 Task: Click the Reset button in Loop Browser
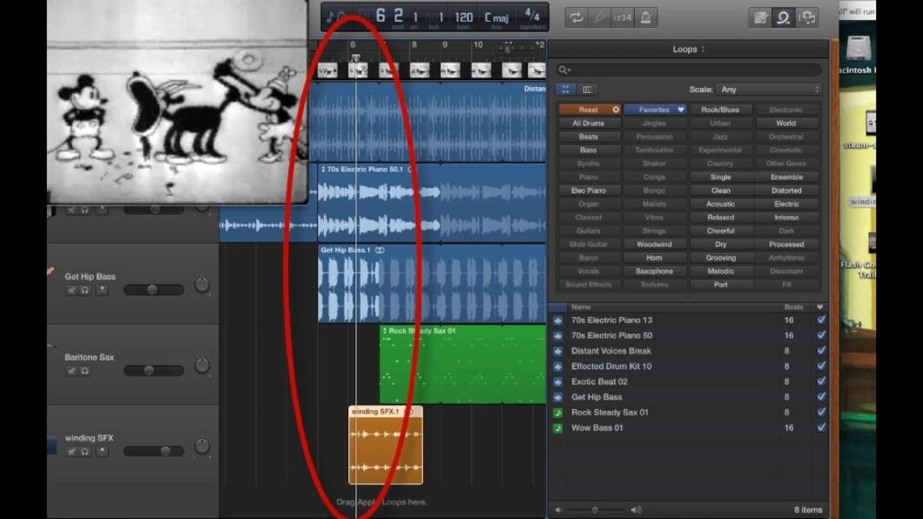(x=589, y=109)
